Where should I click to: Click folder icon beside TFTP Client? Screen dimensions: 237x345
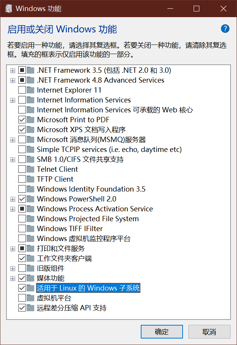[x=30, y=179]
